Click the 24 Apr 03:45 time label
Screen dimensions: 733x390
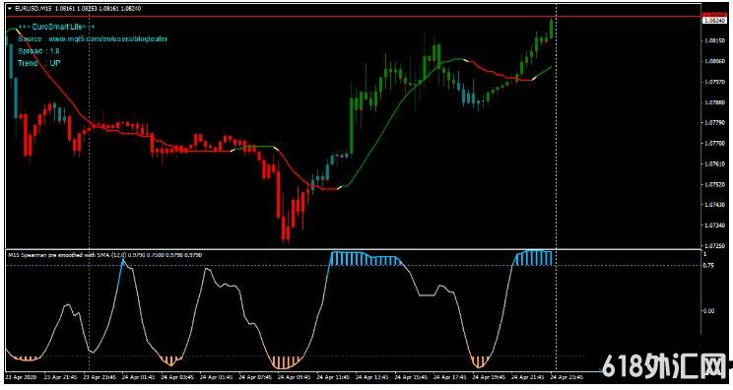(x=177, y=377)
